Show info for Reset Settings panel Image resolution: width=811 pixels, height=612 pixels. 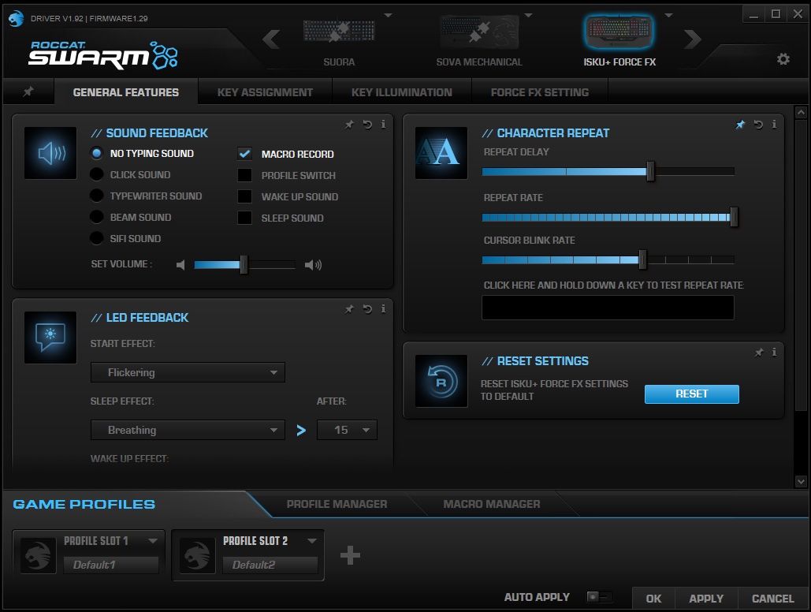coord(774,353)
